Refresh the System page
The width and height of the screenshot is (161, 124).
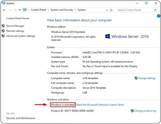coord(111,10)
